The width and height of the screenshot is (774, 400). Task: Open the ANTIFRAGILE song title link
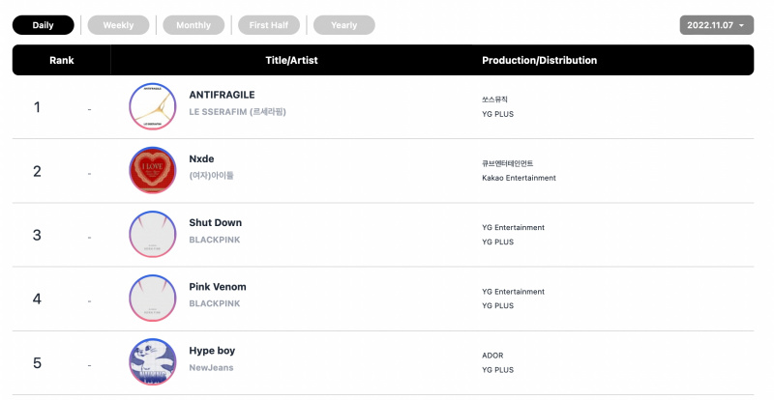223,95
